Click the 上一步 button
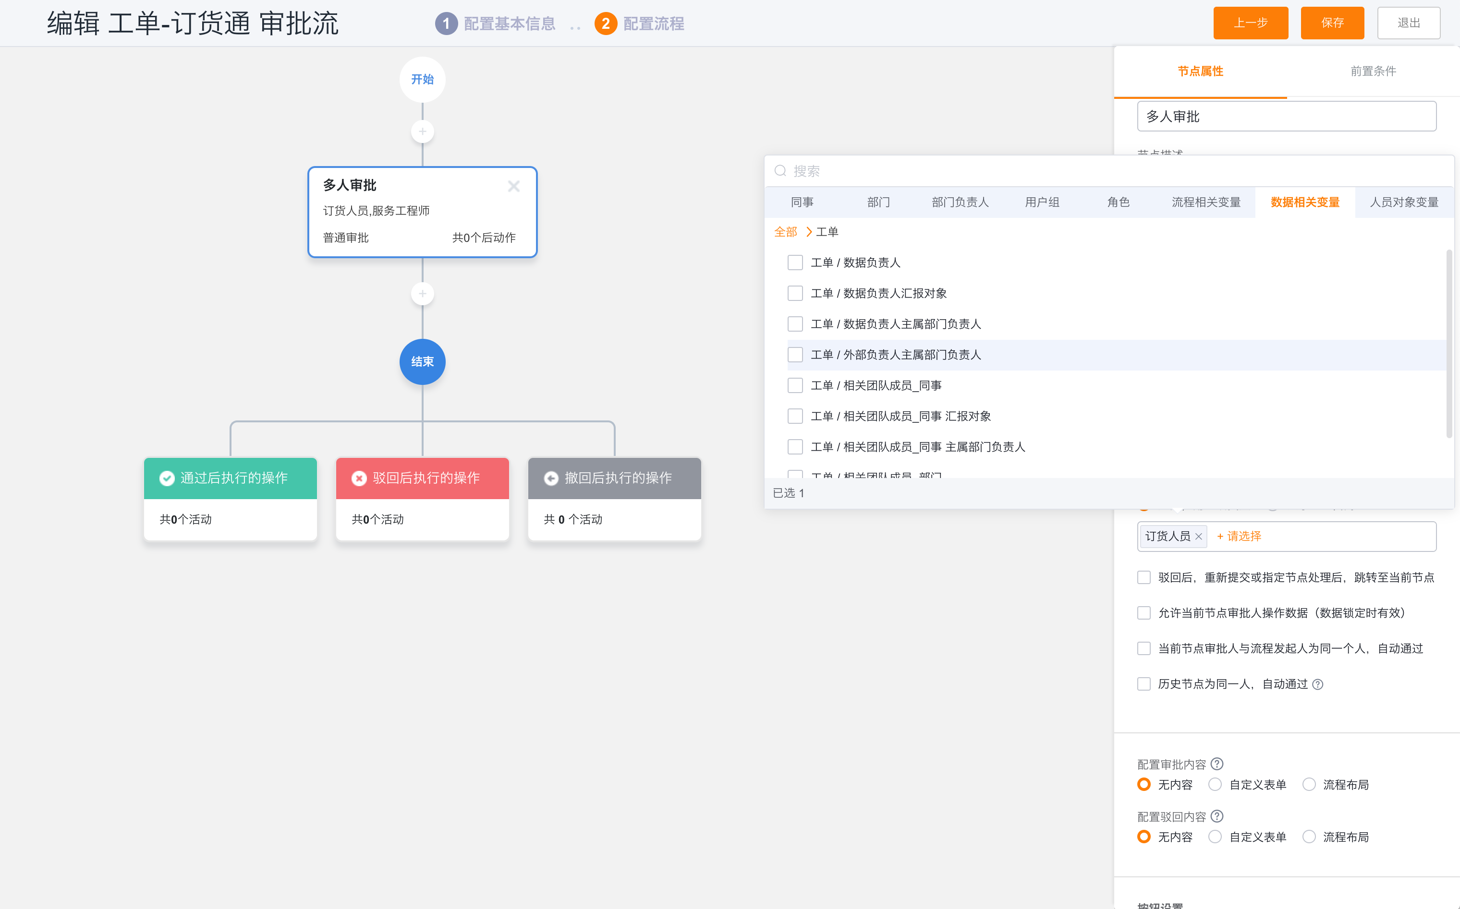 tap(1250, 23)
